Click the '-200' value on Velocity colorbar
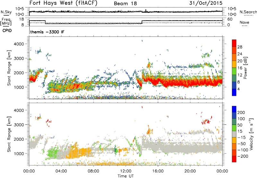This screenshot has width=257, height=178. [x=242, y=156]
